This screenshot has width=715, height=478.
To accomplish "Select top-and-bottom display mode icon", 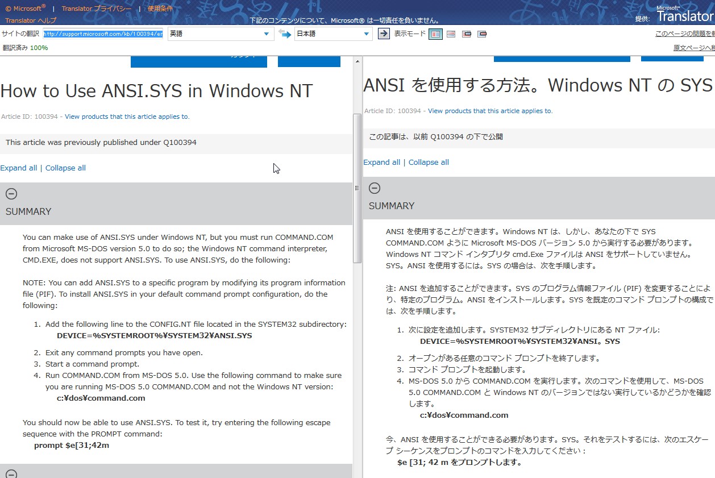I will [x=451, y=34].
